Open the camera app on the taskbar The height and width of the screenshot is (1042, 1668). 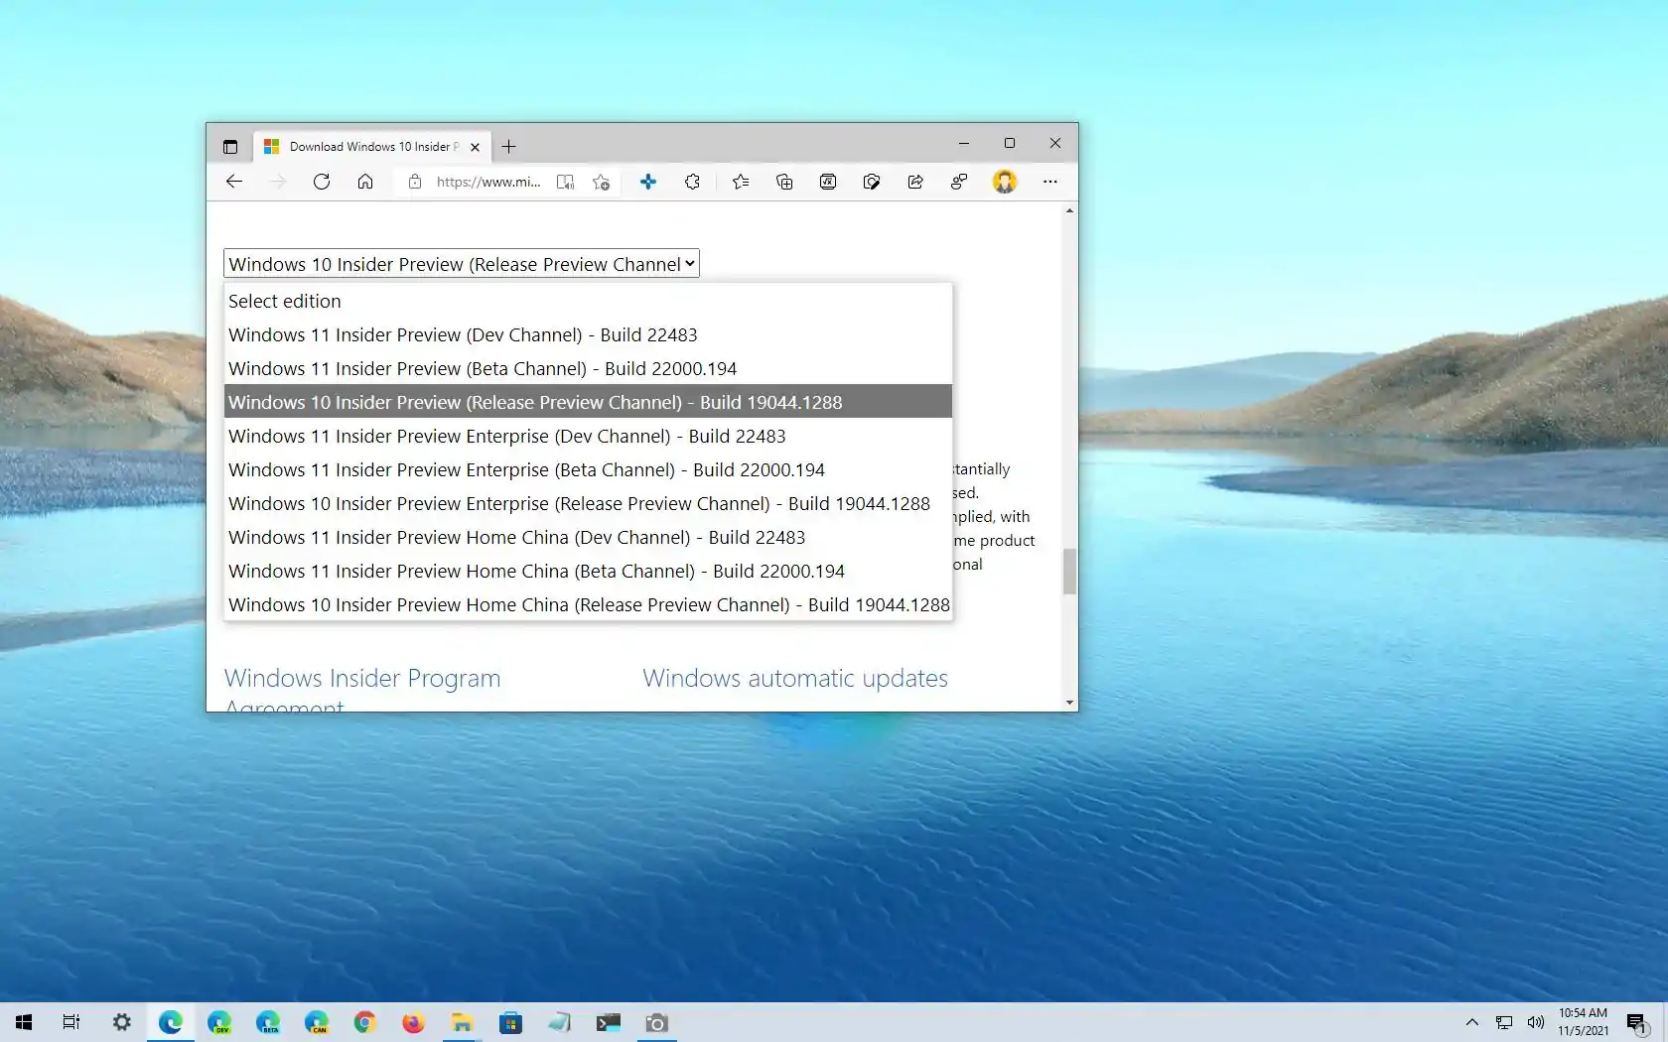(x=656, y=1022)
